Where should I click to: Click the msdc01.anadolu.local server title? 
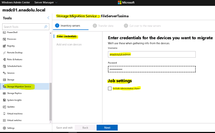24,10
